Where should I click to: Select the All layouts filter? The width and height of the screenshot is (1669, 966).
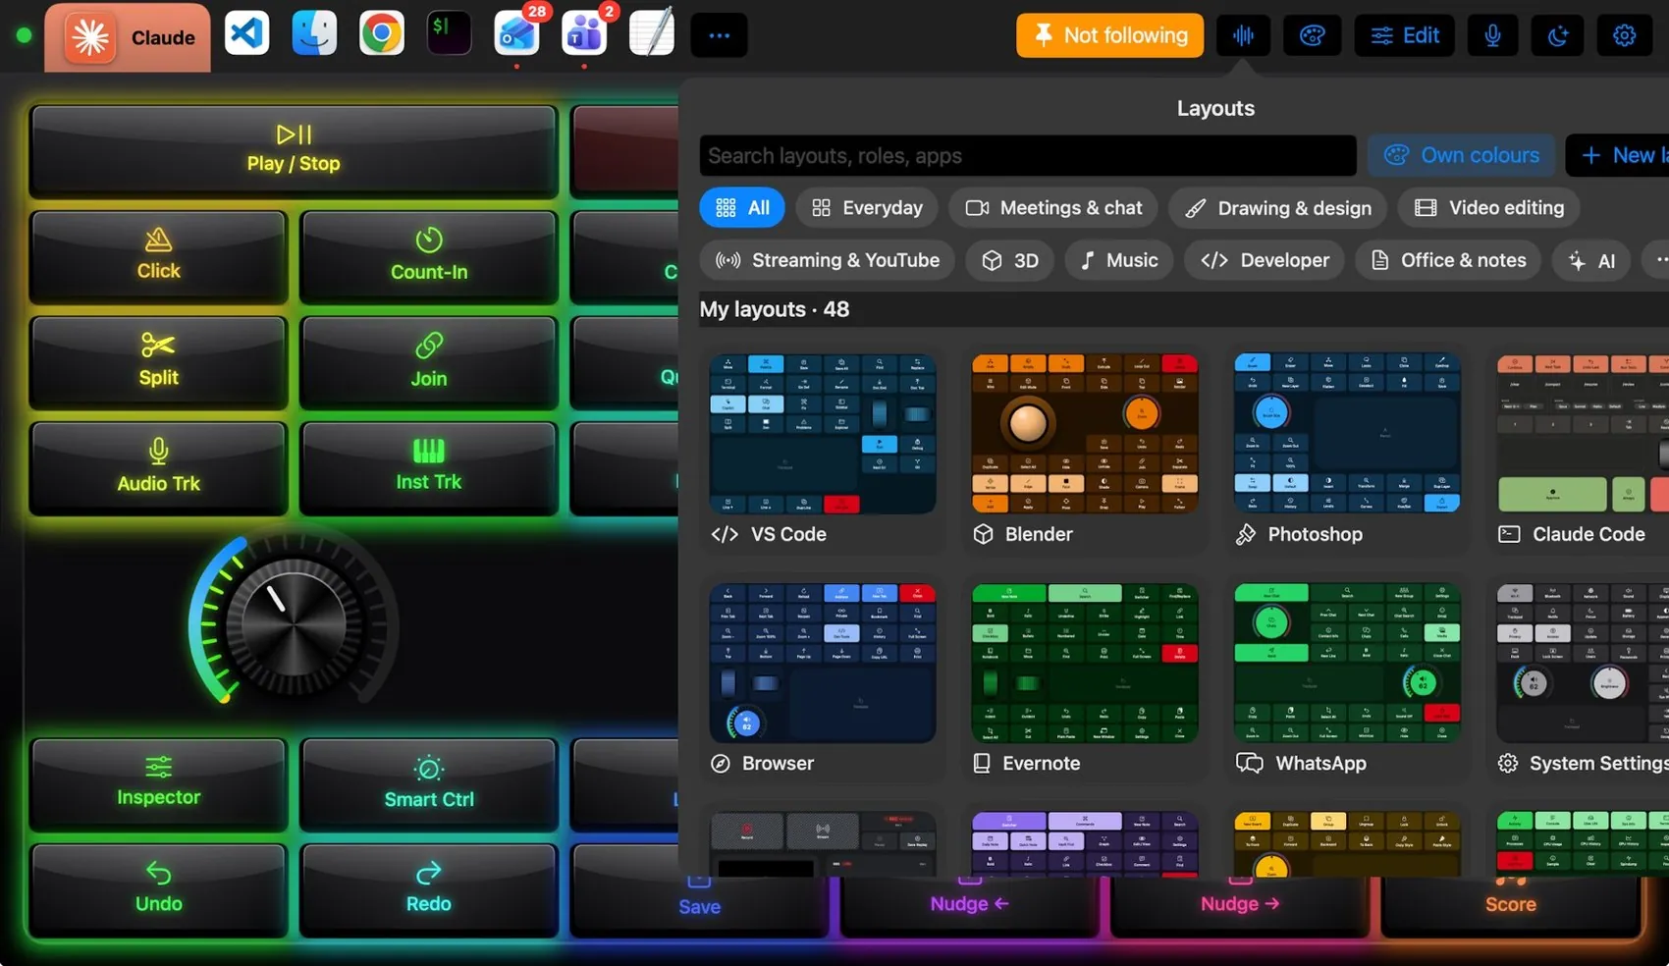(742, 208)
